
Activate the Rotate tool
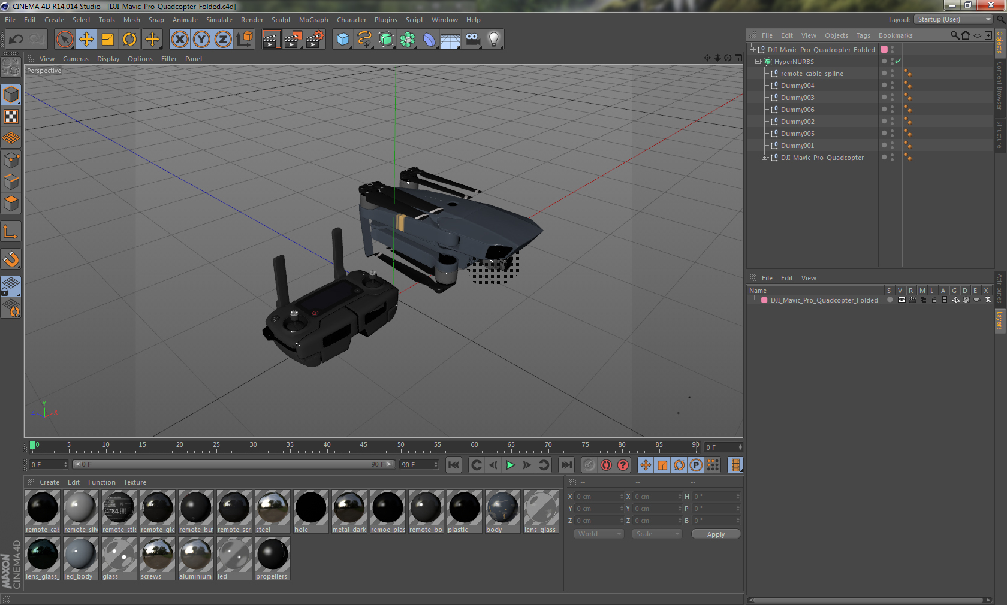129,40
